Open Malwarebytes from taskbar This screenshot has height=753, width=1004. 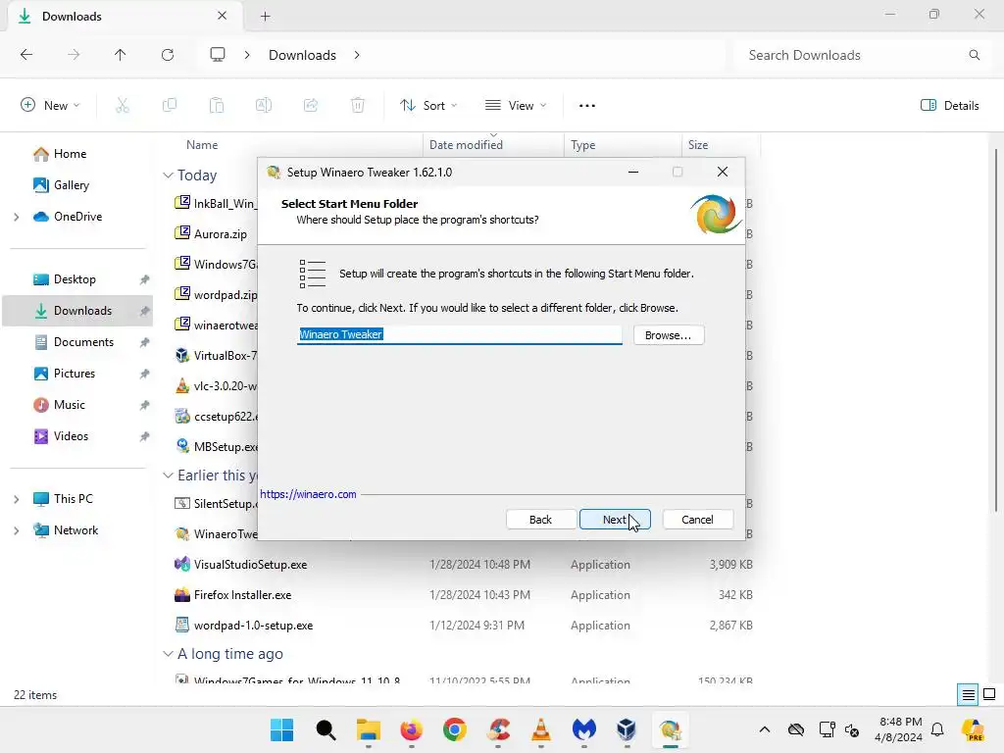pos(584,729)
